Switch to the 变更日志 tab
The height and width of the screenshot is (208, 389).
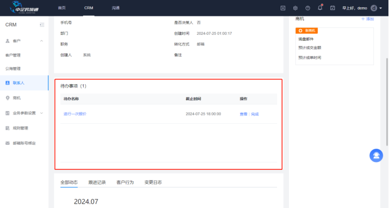(153, 183)
